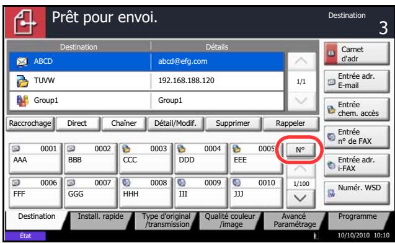395x243 pixels.
Task: Move down the destination list arrow
Action: click(301, 101)
